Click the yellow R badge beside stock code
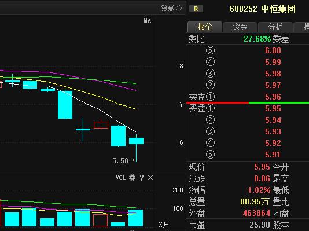Screen dimensions: 309x231 click(196, 9)
